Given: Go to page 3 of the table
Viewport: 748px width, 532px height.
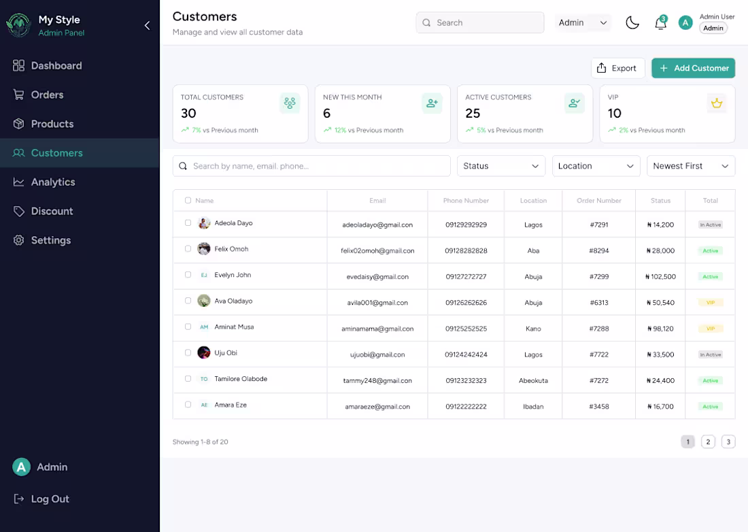Looking at the screenshot, I should (728, 442).
